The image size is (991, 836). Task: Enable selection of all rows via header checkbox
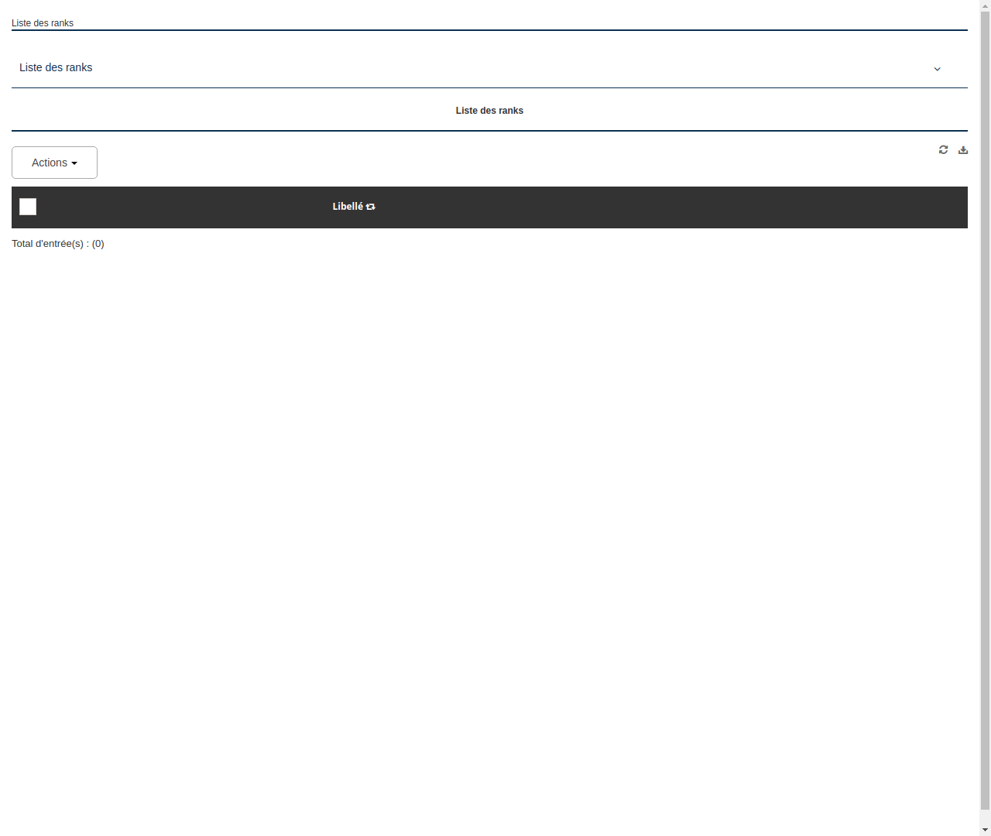tap(27, 207)
